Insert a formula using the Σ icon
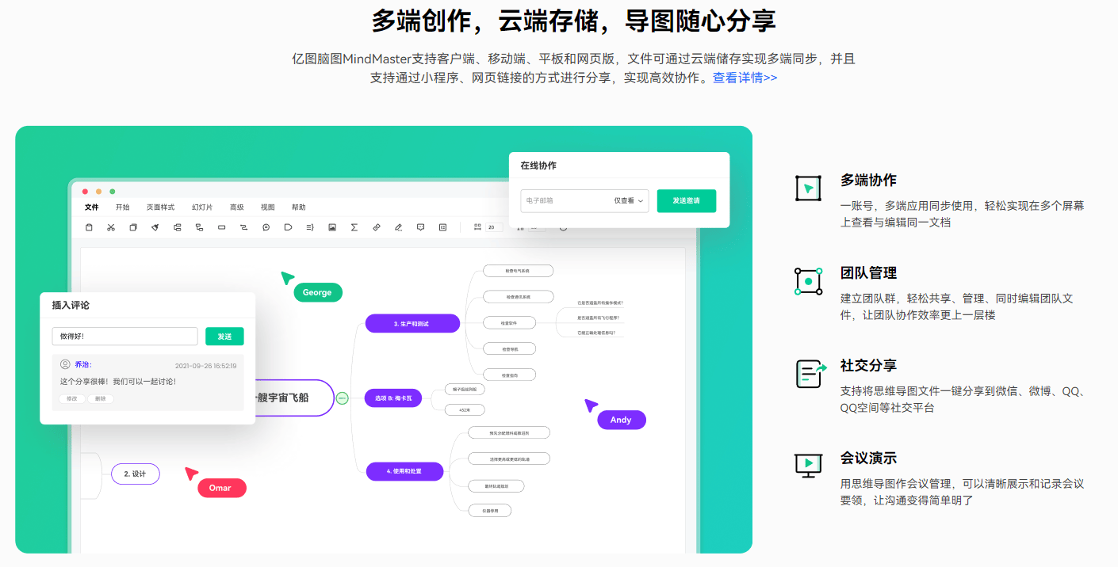This screenshot has width=1118, height=567. tap(354, 227)
